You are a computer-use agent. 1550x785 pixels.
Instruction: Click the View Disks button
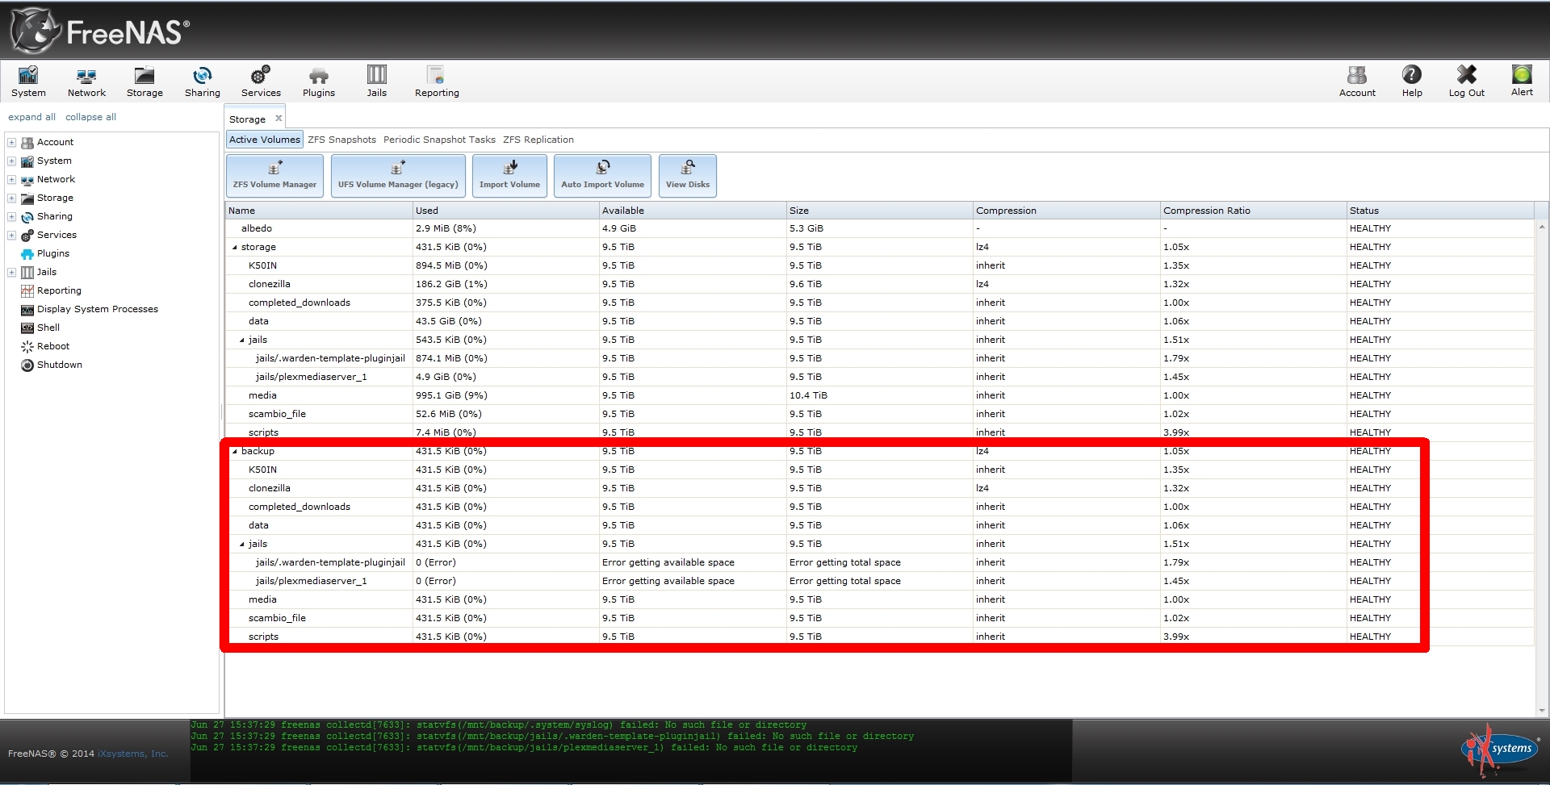point(688,175)
